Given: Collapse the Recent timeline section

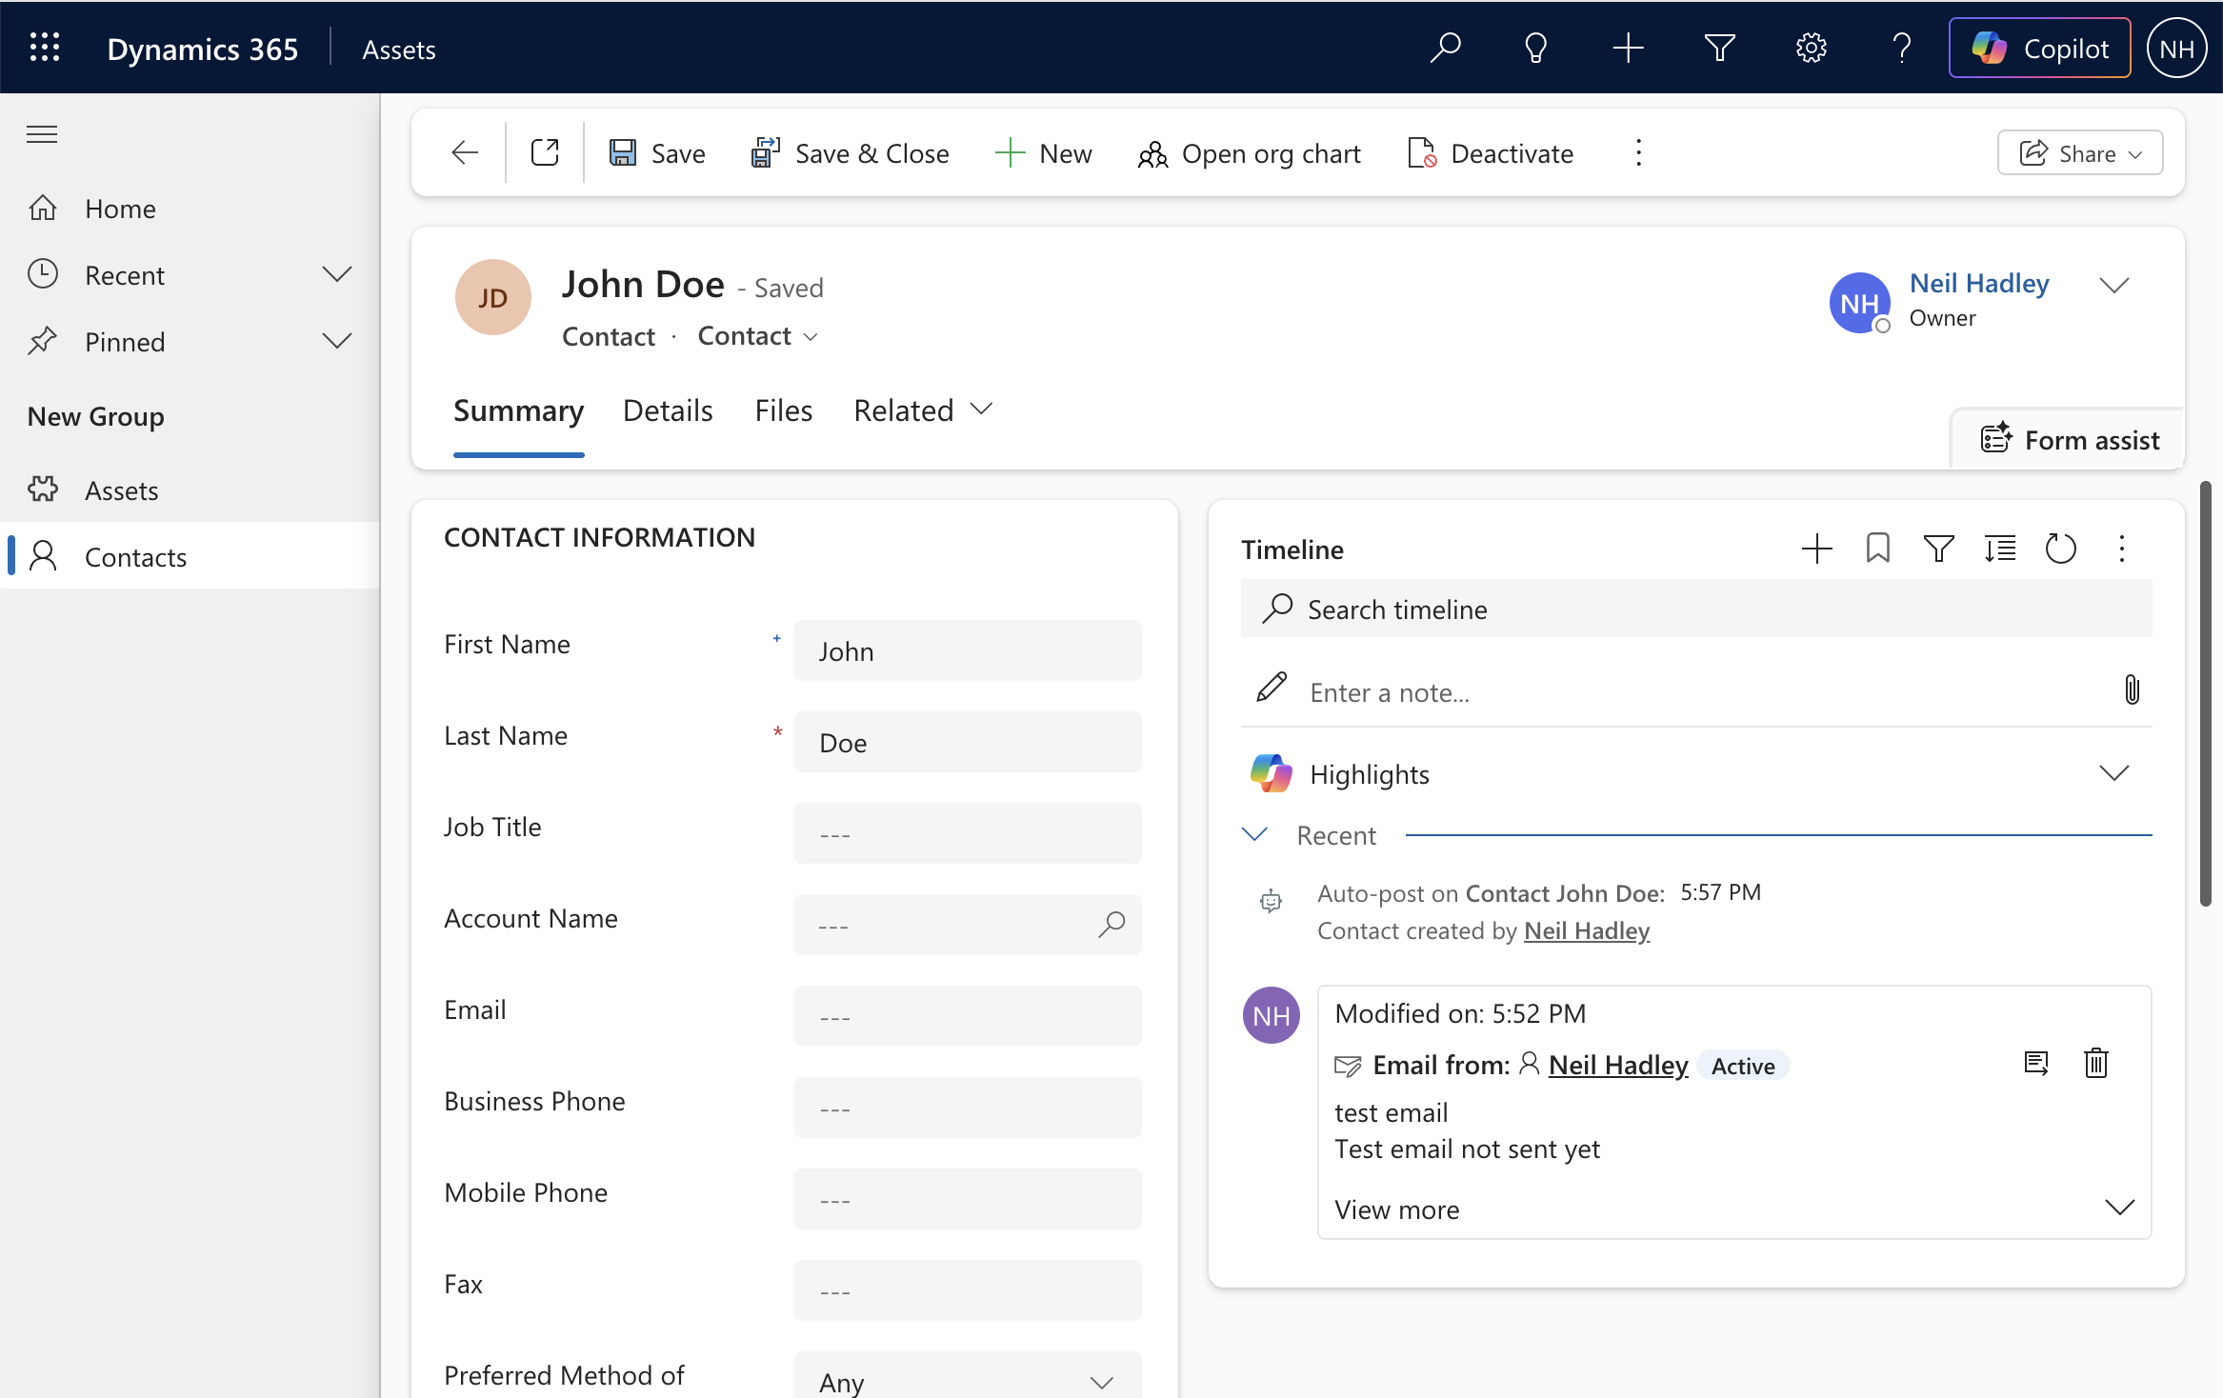Looking at the screenshot, I should click(x=1255, y=834).
